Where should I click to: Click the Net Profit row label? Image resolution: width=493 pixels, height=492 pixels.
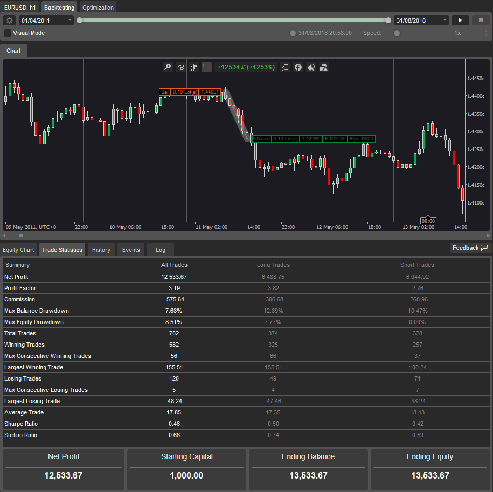16,277
